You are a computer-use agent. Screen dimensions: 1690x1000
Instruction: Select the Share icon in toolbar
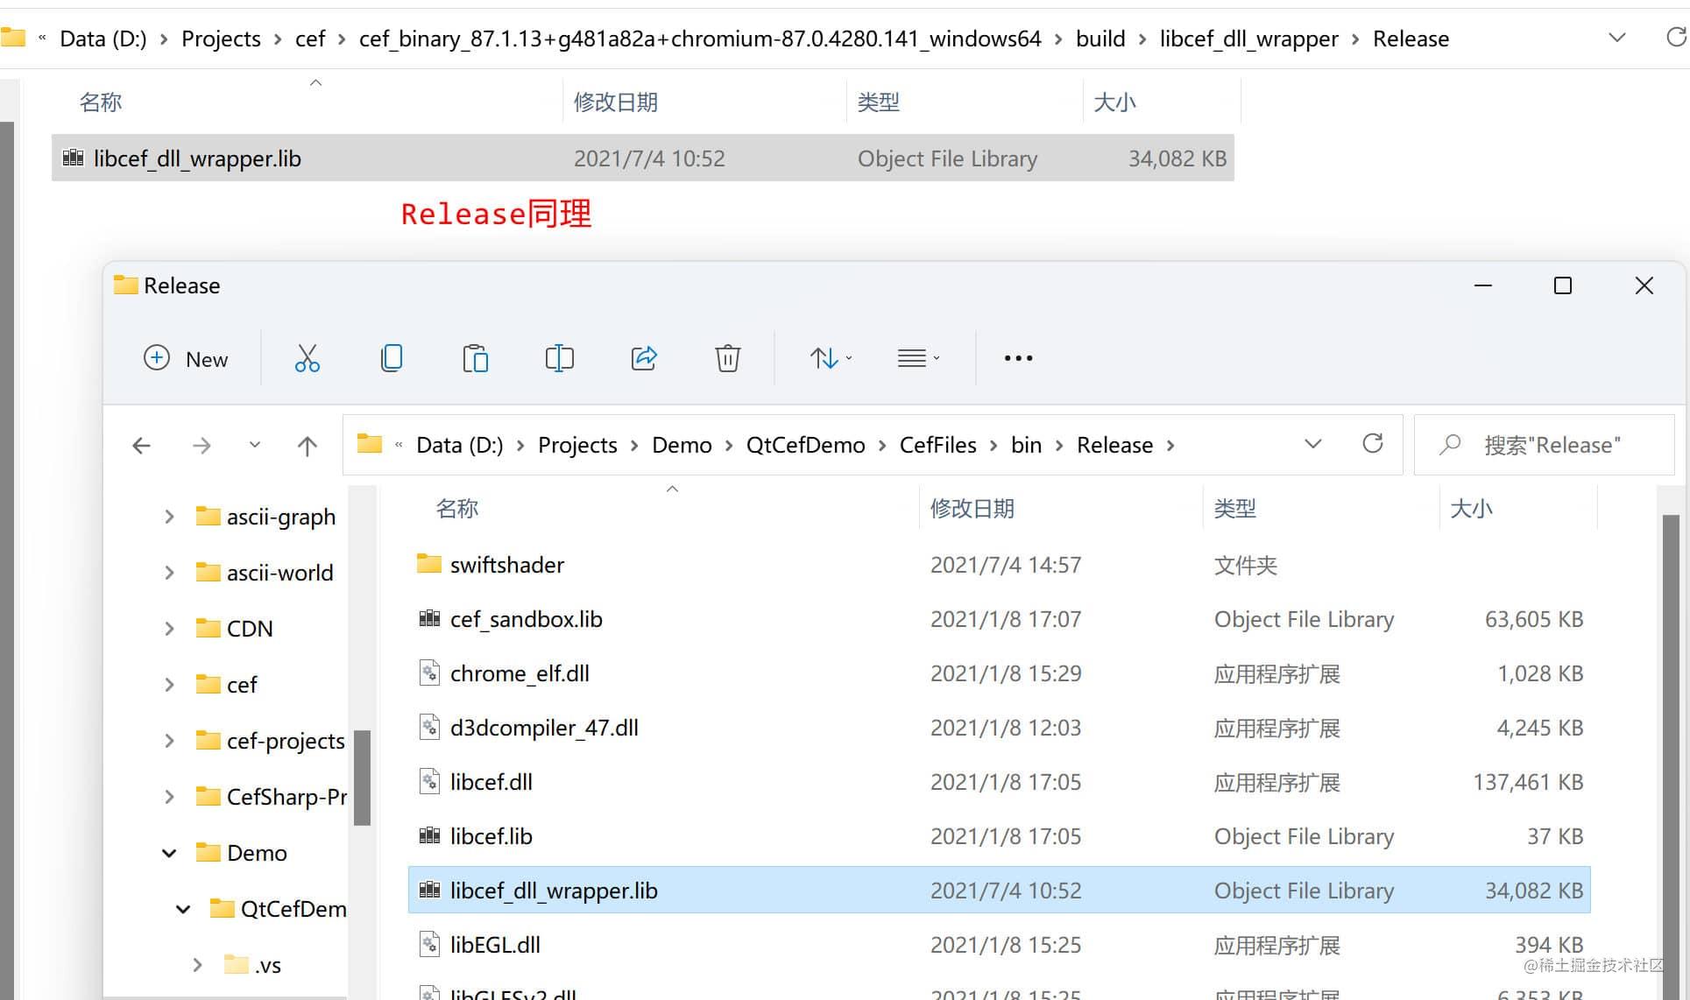[x=643, y=357]
